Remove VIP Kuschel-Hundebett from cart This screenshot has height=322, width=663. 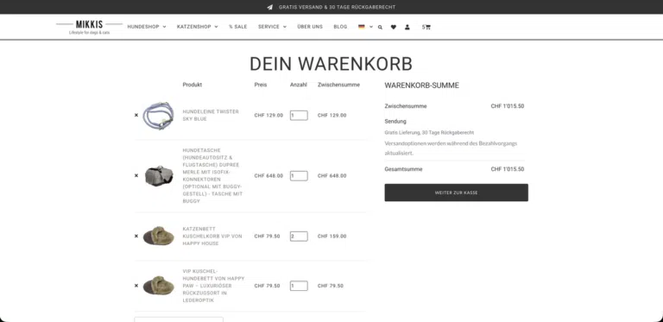pos(136,285)
